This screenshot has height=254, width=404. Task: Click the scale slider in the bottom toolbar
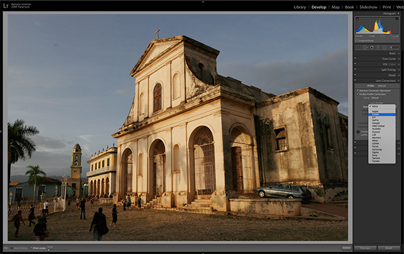coord(58,250)
